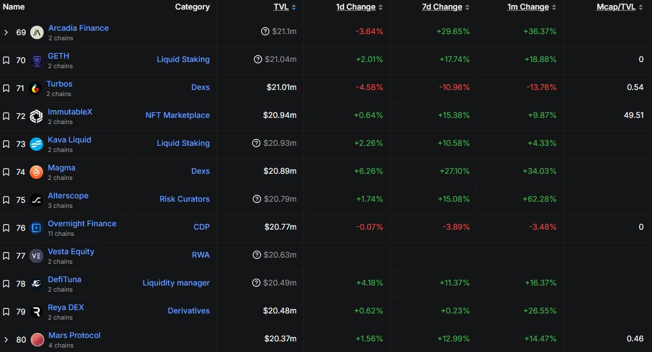Select the $21.01m TVL value
This screenshot has height=352, width=652.
282,87
